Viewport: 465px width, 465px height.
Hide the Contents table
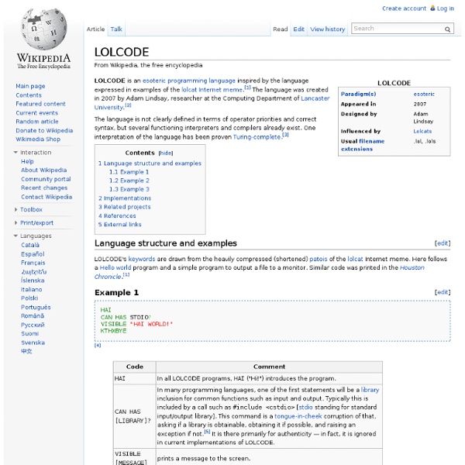click(x=166, y=153)
